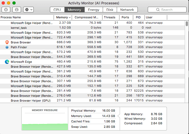
Task: Click the 146 threads value
Action: tap(115, 28)
